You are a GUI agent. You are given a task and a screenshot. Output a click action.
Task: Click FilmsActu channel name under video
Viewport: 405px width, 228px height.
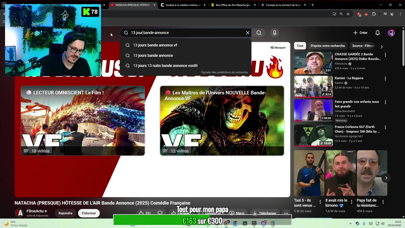pyautogui.click(x=35, y=211)
